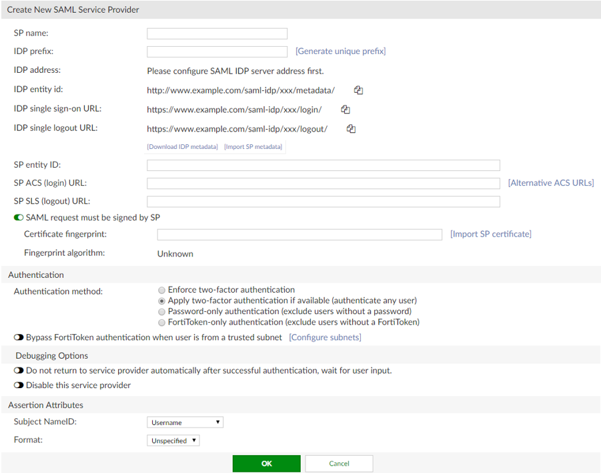601x473 pixels.
Task: Cancel the SAML service provider creation
Action: [339, 463]
